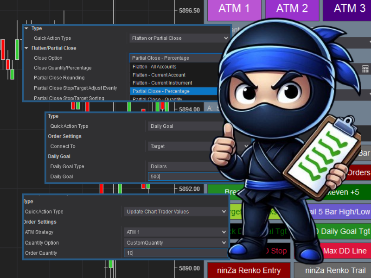Collapse the Flatten/Partial Close section

tap(26, 48)
